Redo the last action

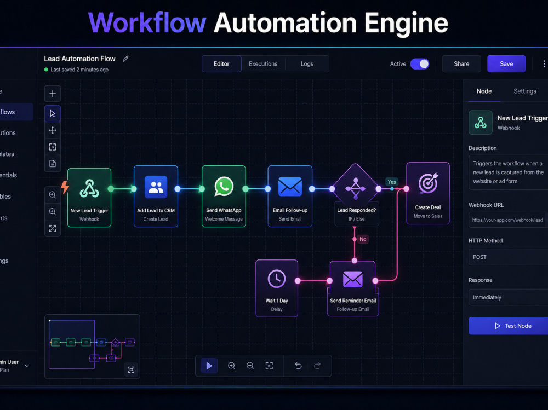click(317, 366)
